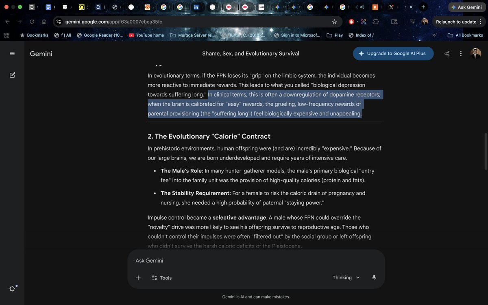Go back with browser back arrow
The width and height of the screenshot is (488, 305).
coord(8,22)
